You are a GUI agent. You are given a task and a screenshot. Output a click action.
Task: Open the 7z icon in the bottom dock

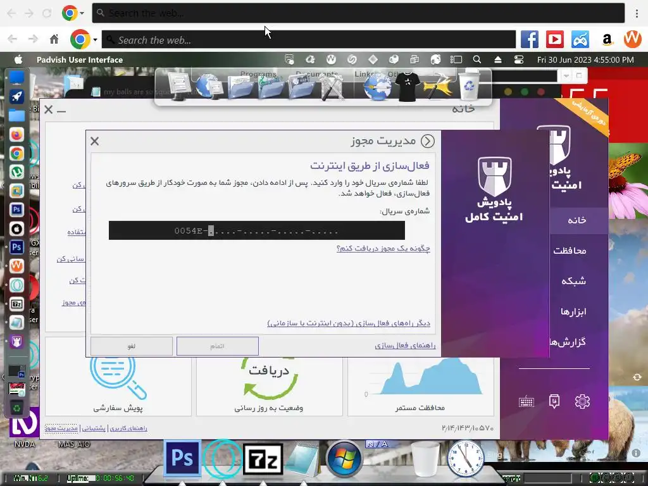263,459
